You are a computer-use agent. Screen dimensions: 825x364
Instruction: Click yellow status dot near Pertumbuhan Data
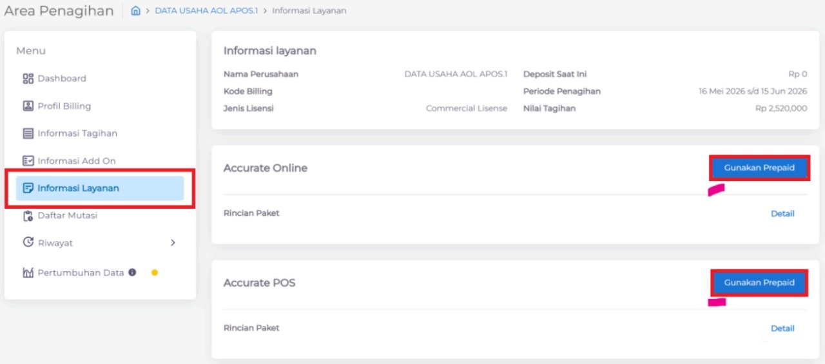pyautogui.click(x=155, y=273)
